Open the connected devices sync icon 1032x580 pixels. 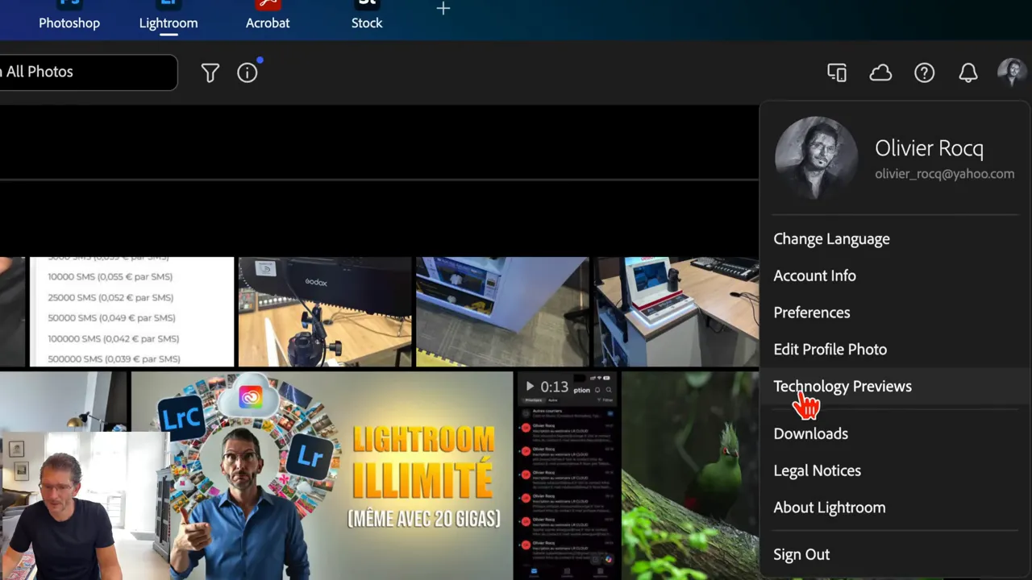837,72
